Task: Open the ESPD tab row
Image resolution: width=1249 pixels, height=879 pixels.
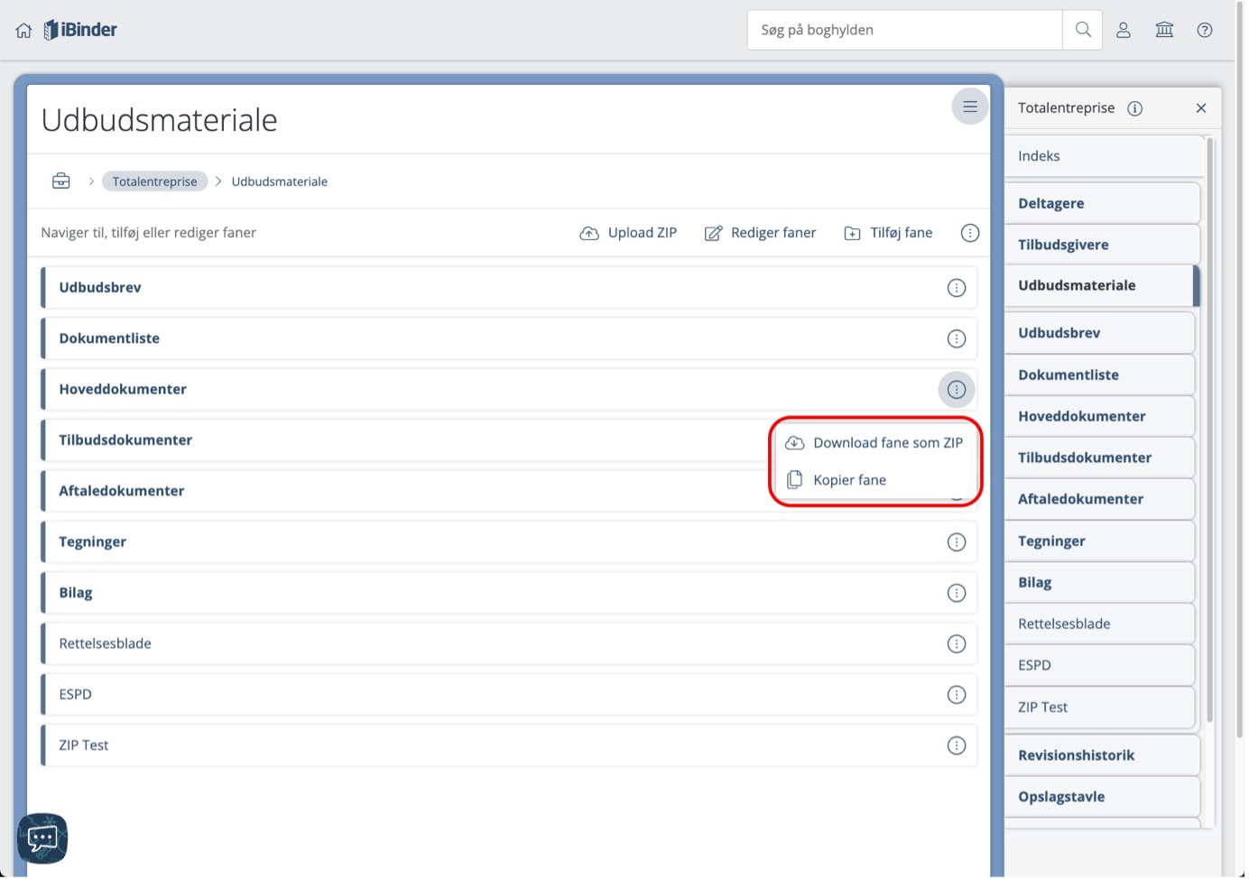Action: (509, 695)
